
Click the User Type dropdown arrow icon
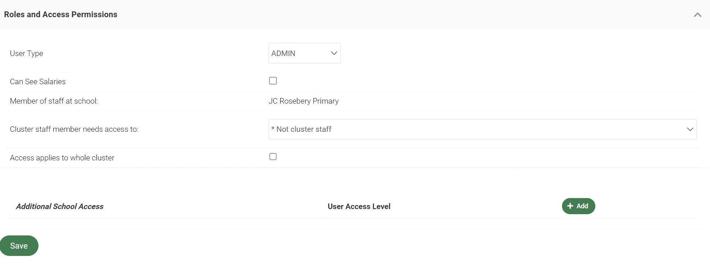pos(334,53)
